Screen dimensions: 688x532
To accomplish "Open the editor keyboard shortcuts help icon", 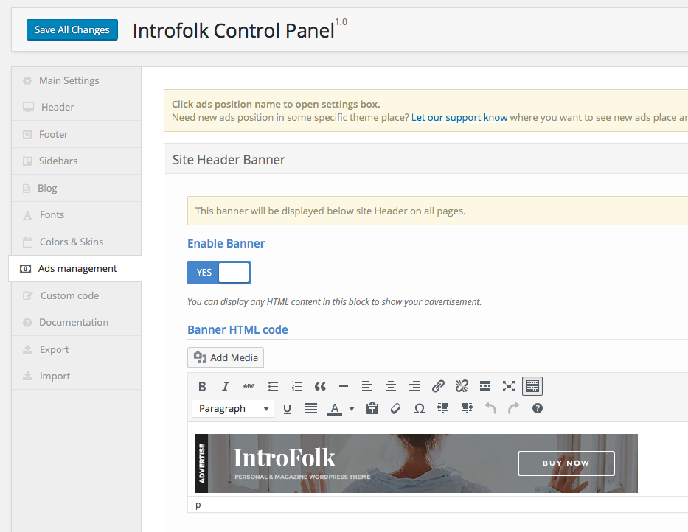I will [538, 408].
